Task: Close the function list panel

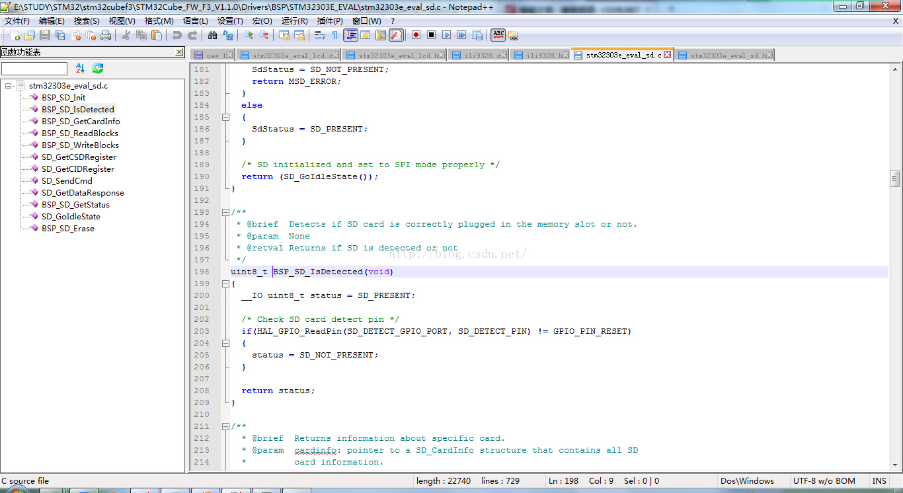Action: (179, 52)
